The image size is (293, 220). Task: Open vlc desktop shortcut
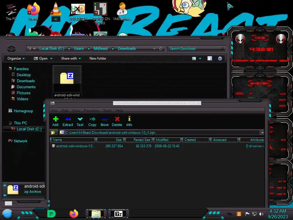point(56,11)
